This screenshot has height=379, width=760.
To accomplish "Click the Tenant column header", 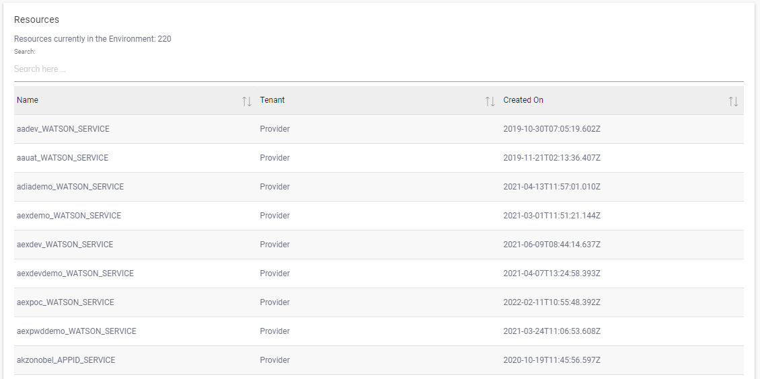I will coord(272,100).
